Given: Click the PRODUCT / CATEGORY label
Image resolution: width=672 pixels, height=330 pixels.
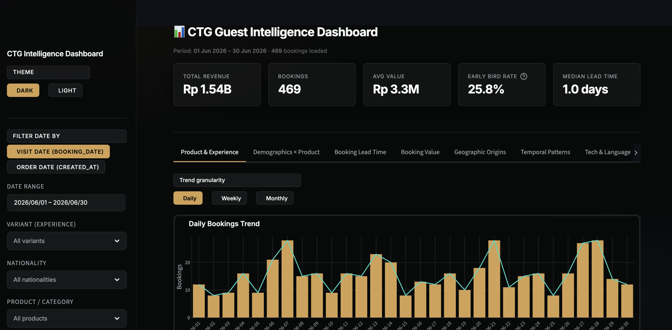Looking at the screenshot, I should [40, 302].
